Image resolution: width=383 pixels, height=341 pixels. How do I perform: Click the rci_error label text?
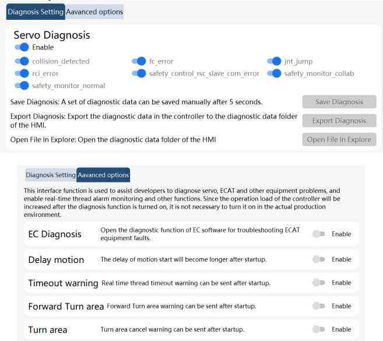click(45, 73)
